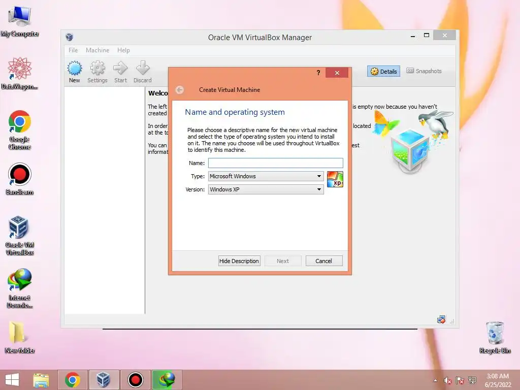520x390 pixels.
Task: Click the network tray icon
Action: point(472,380)
